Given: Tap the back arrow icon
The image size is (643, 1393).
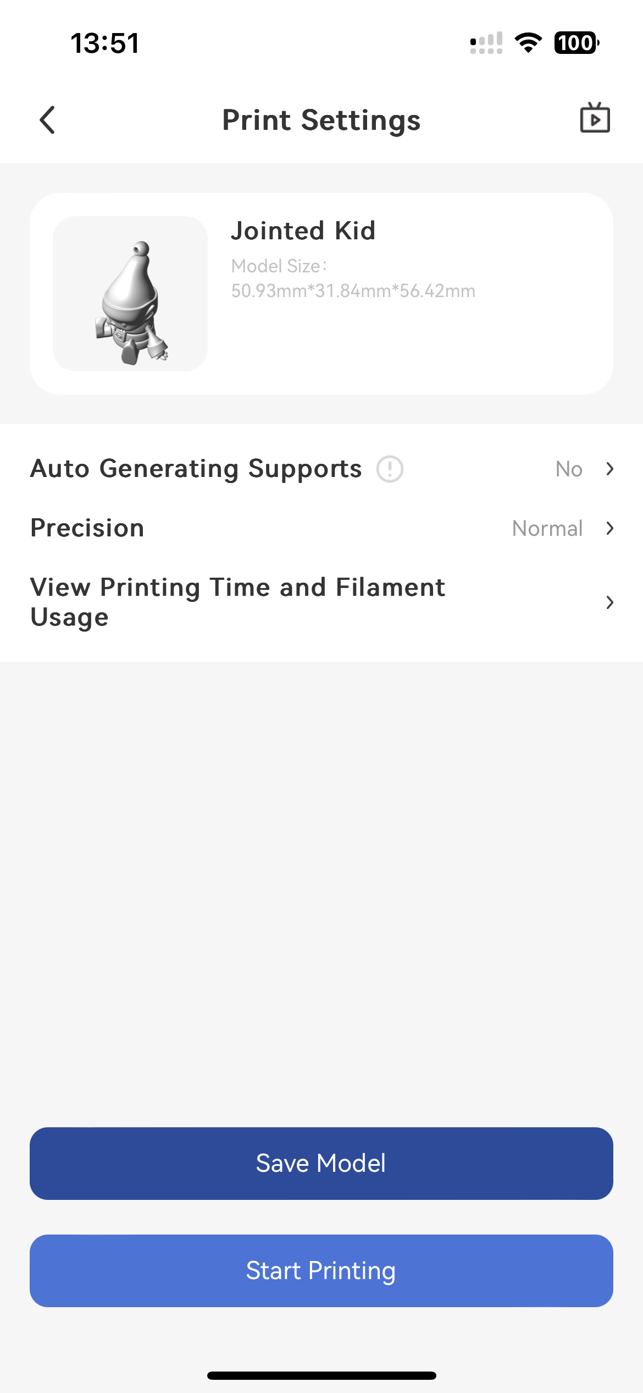Looking at the screenshot, I should pyautogui.click(x=48, y=120).
